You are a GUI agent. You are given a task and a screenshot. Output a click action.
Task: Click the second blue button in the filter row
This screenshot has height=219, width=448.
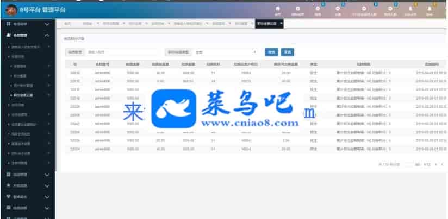(x=288, y=53)
